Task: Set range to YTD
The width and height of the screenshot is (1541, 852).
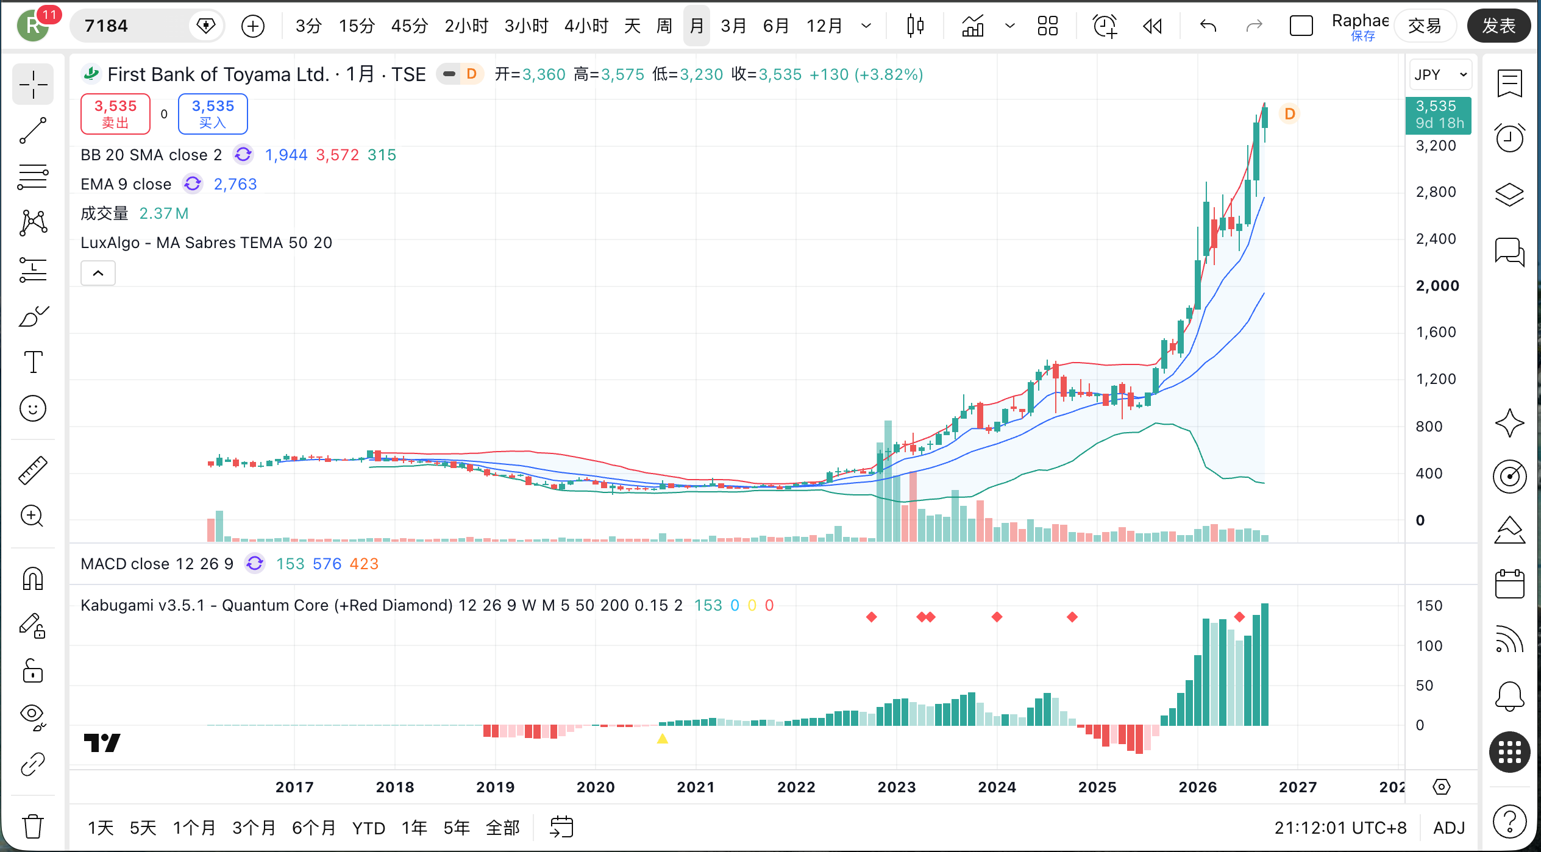Action: 369,828
